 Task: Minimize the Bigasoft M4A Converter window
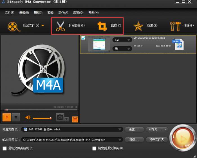(x=178, y=2)
